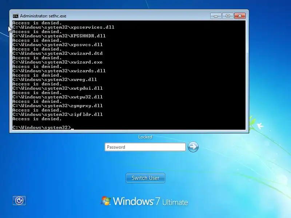Submit password with the arrow button
Viewport: 291px width, 218px height.
[x=193, y=147]
